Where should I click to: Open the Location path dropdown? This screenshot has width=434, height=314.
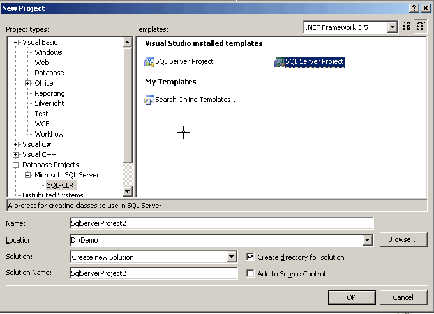367,240
